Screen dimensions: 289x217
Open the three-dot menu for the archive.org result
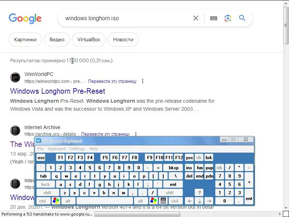[136, 134]
